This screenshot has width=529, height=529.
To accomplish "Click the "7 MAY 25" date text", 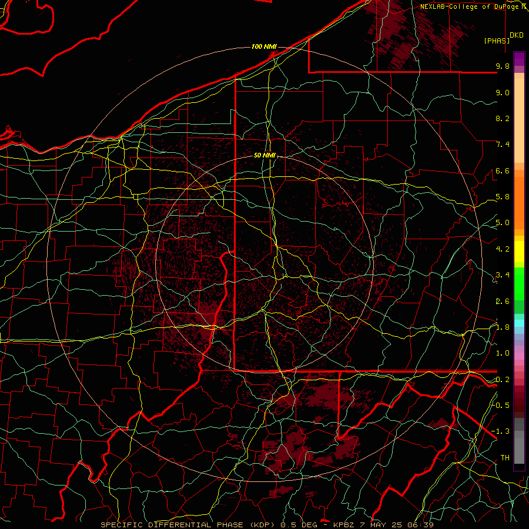I will click(381, 525).
